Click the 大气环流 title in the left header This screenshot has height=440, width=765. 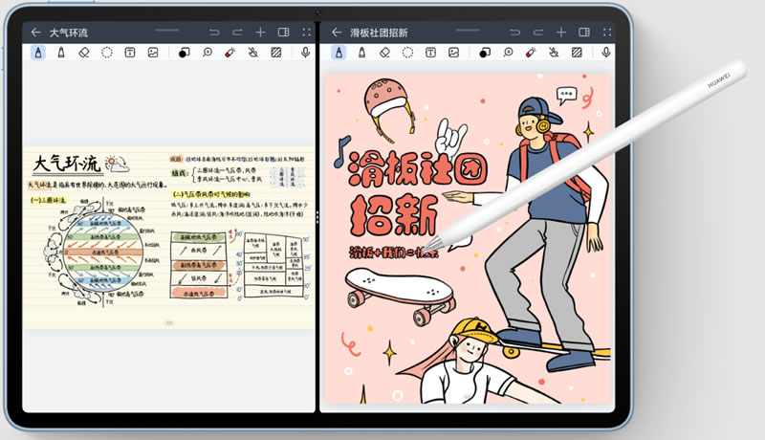68,33
